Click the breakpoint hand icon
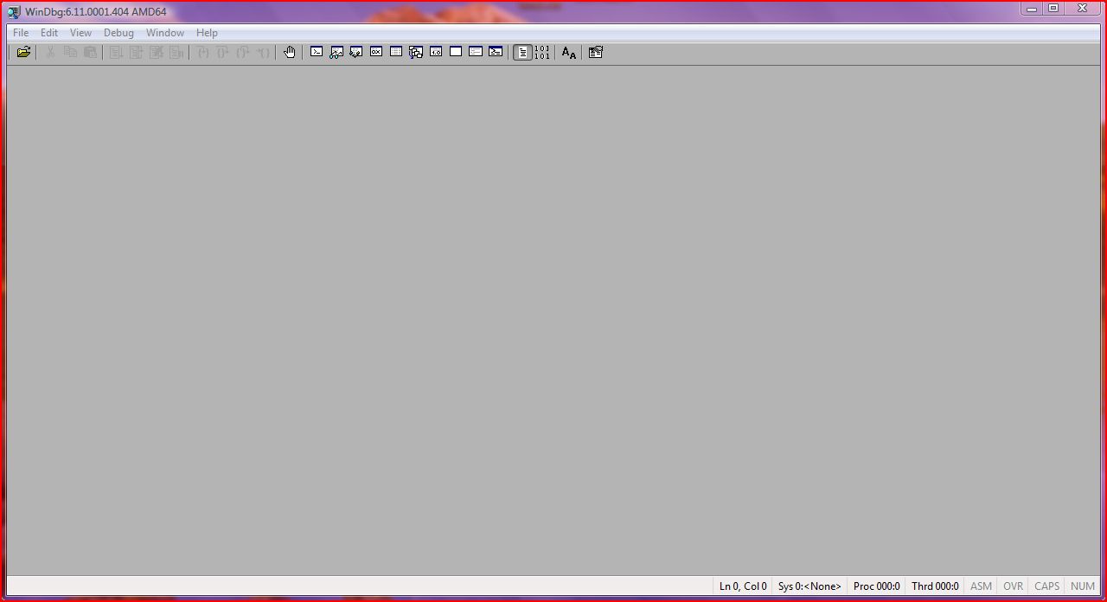This screenshot has height=602, width=1107. pyautogui.click(x=290, y=52)
